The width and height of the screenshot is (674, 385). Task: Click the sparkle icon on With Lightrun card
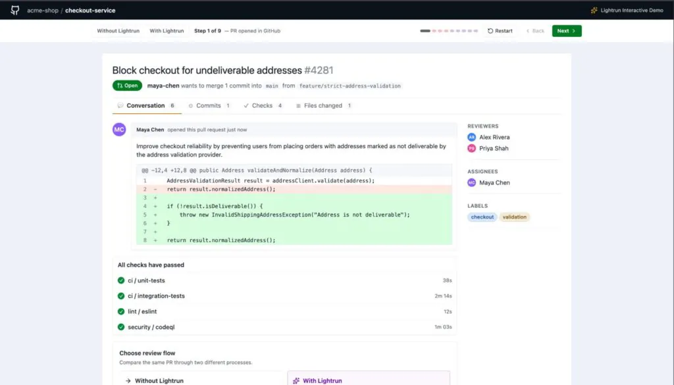pos(296,380)
